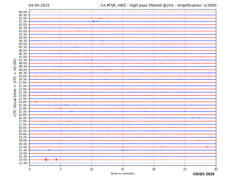The width and height of the screenshot is (245, 184).
Task: Click the blue blip near minute 27 on 16:30 trace
Action: pyautogui.click(x=199, y=118)
